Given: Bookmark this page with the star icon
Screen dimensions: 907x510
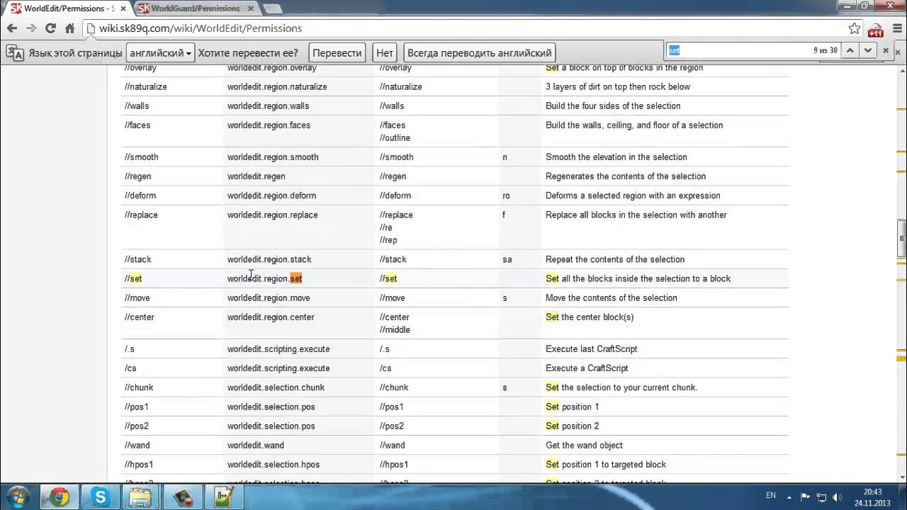Looking at the screenshot, I should tap(855, 28).
